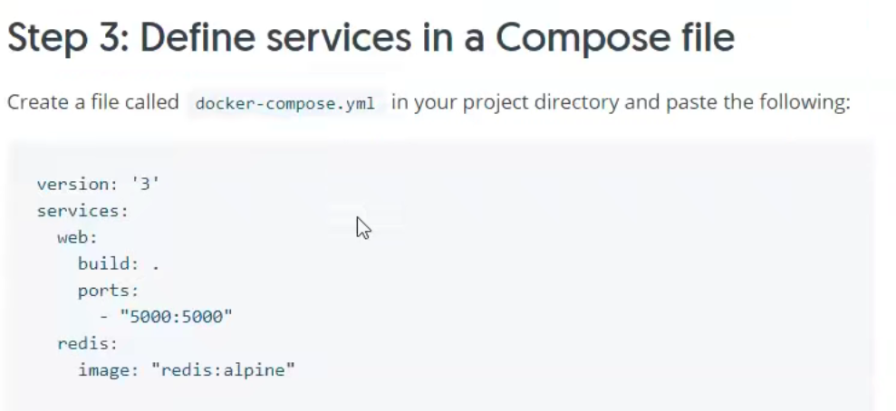Viewport: 896px width, 411px height.
Task: Click the docker-compose.yml inline code label
Action: pyautogui.click(x=284, y=103)
